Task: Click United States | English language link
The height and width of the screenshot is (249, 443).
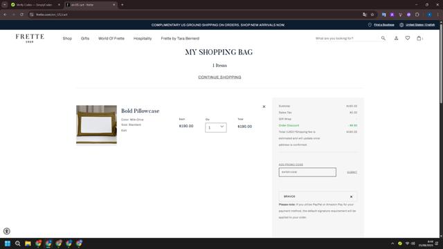Action: tap(420, 25)
